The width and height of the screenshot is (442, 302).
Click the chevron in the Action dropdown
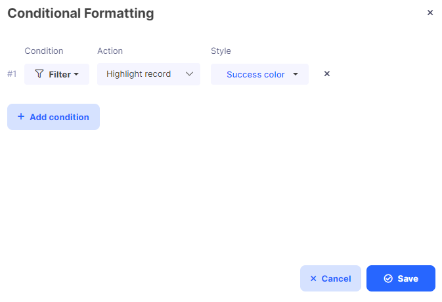coord(189,74)
